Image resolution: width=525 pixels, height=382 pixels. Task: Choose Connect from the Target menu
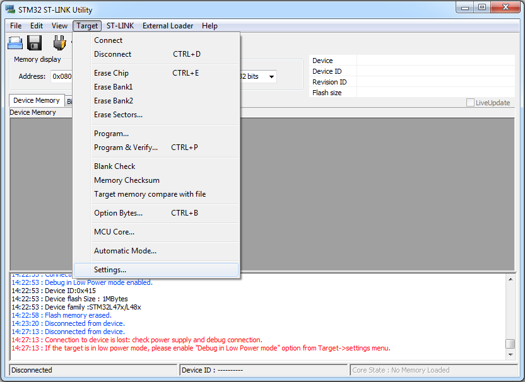tap(156, 40)
